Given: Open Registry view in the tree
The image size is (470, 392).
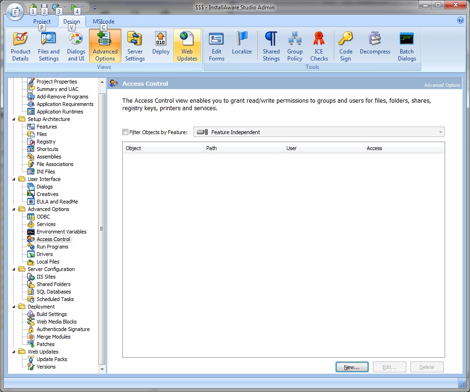Looking at the screenshot, I should click(46, 142).
